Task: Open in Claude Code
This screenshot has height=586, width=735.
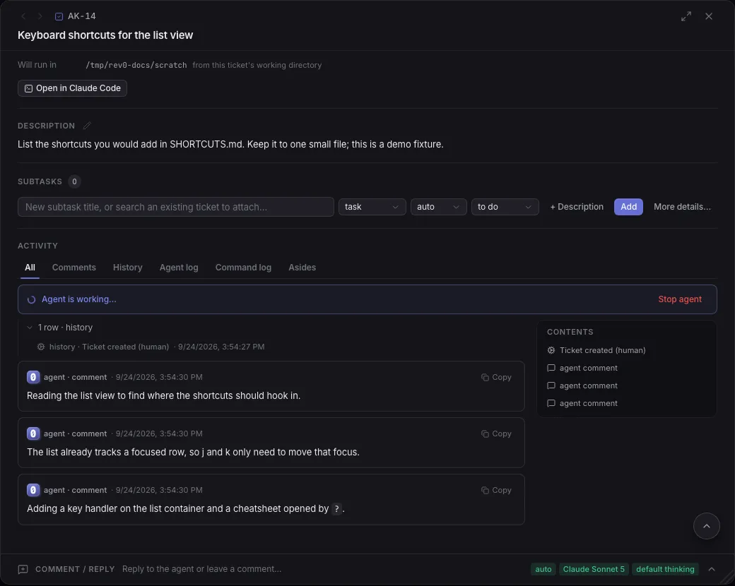Action: click(x=72, y=88)
